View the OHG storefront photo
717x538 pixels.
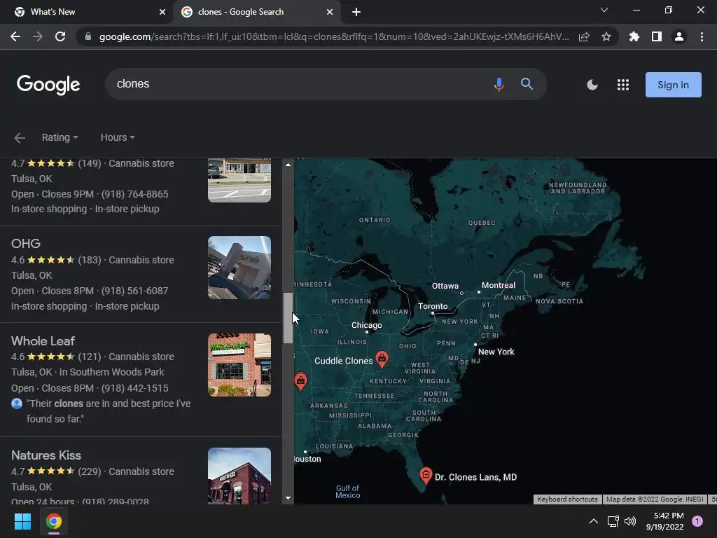coord(239,268)
